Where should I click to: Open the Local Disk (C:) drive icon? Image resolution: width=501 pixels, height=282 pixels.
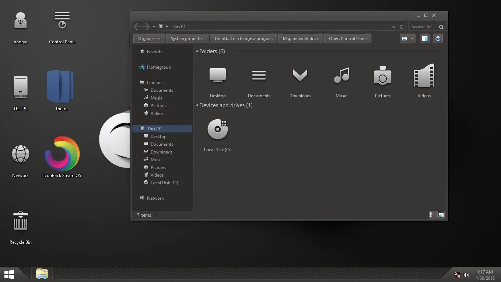pyautogui.click(x=218, y=130)
